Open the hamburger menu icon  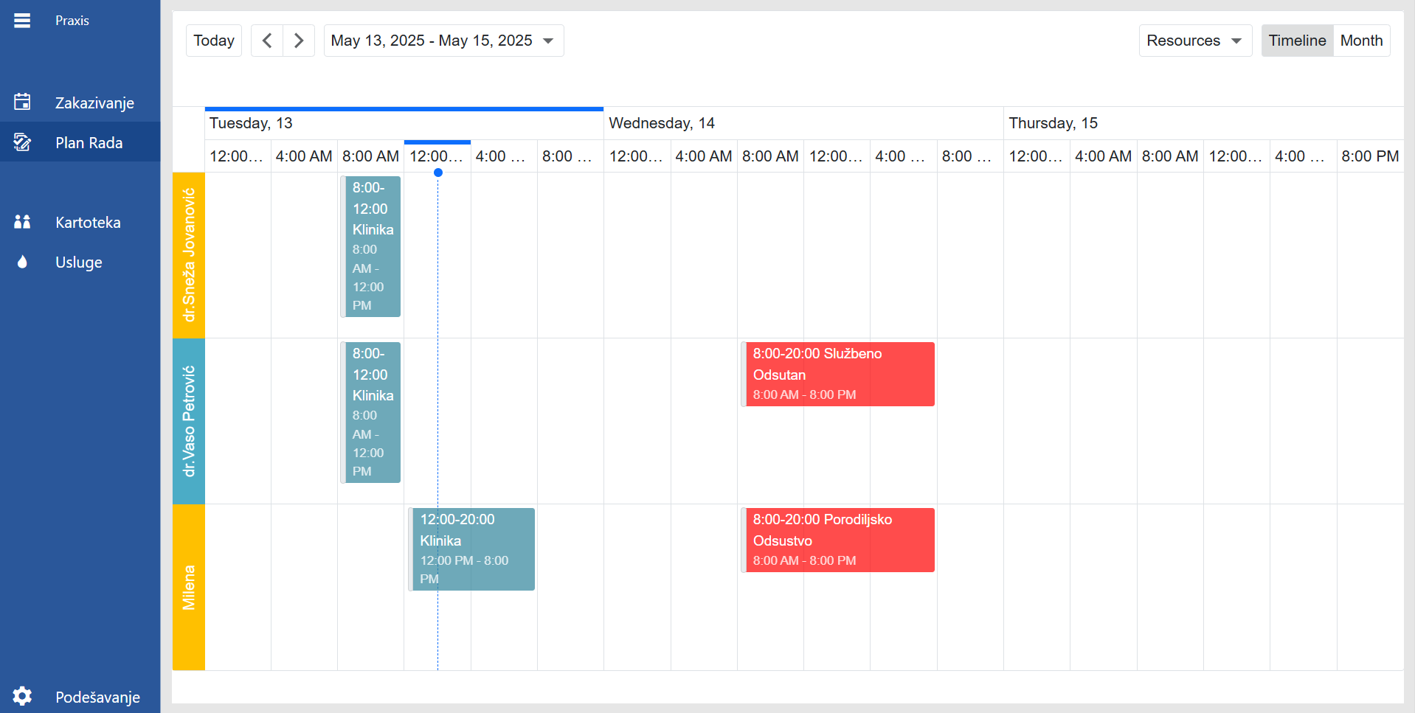22,21
